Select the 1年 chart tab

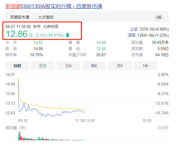[x=145, y=66]
